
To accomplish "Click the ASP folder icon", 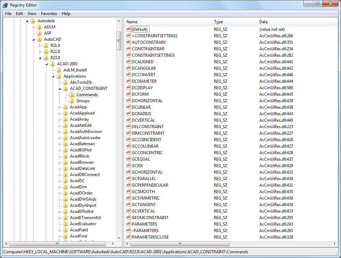I will [x=40, y=33].
